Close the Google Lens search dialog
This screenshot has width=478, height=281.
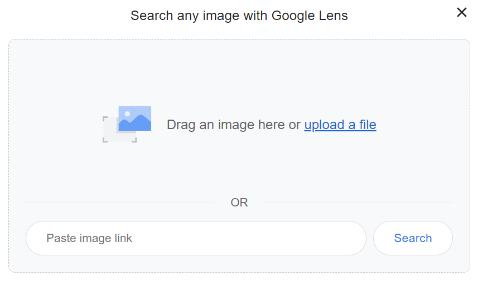462,12
